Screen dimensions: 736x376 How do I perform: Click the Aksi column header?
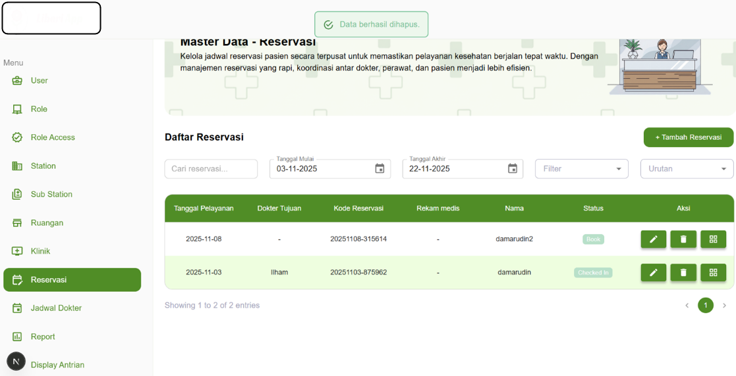click(683, 208)
